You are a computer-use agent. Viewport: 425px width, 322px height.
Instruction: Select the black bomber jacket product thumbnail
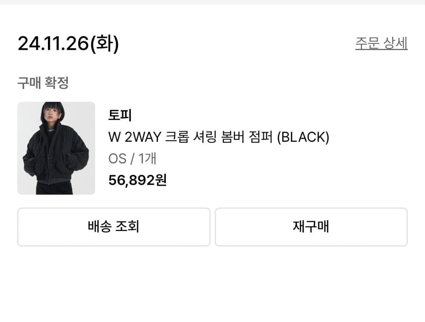click(x=56, y=148)
